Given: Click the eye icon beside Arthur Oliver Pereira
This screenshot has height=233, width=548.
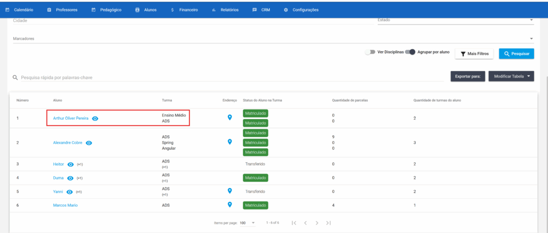Looking at the screenshot, I should click(95, 118).
